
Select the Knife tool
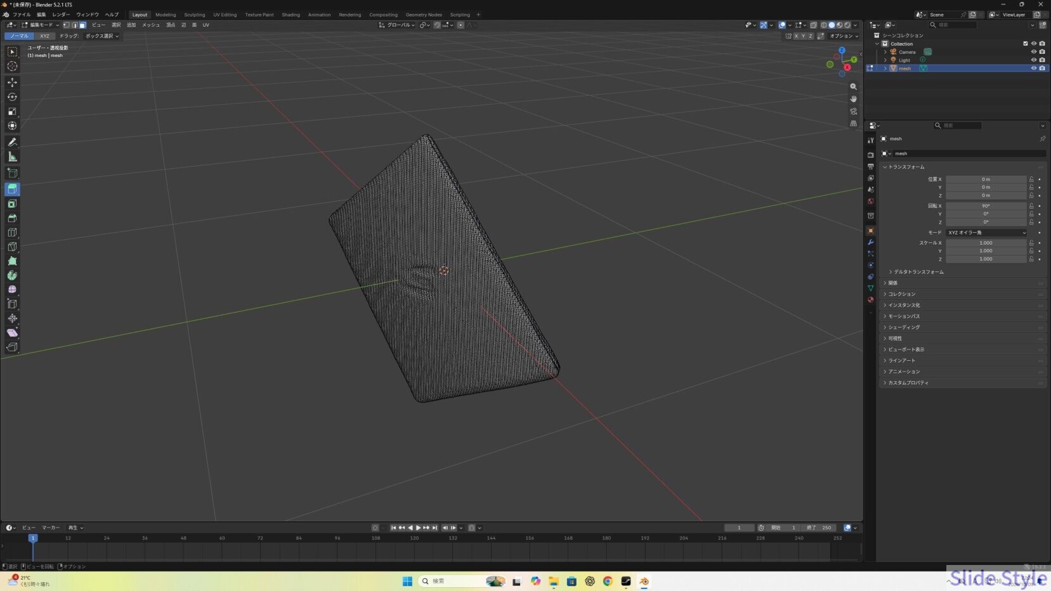pos(12,247)
